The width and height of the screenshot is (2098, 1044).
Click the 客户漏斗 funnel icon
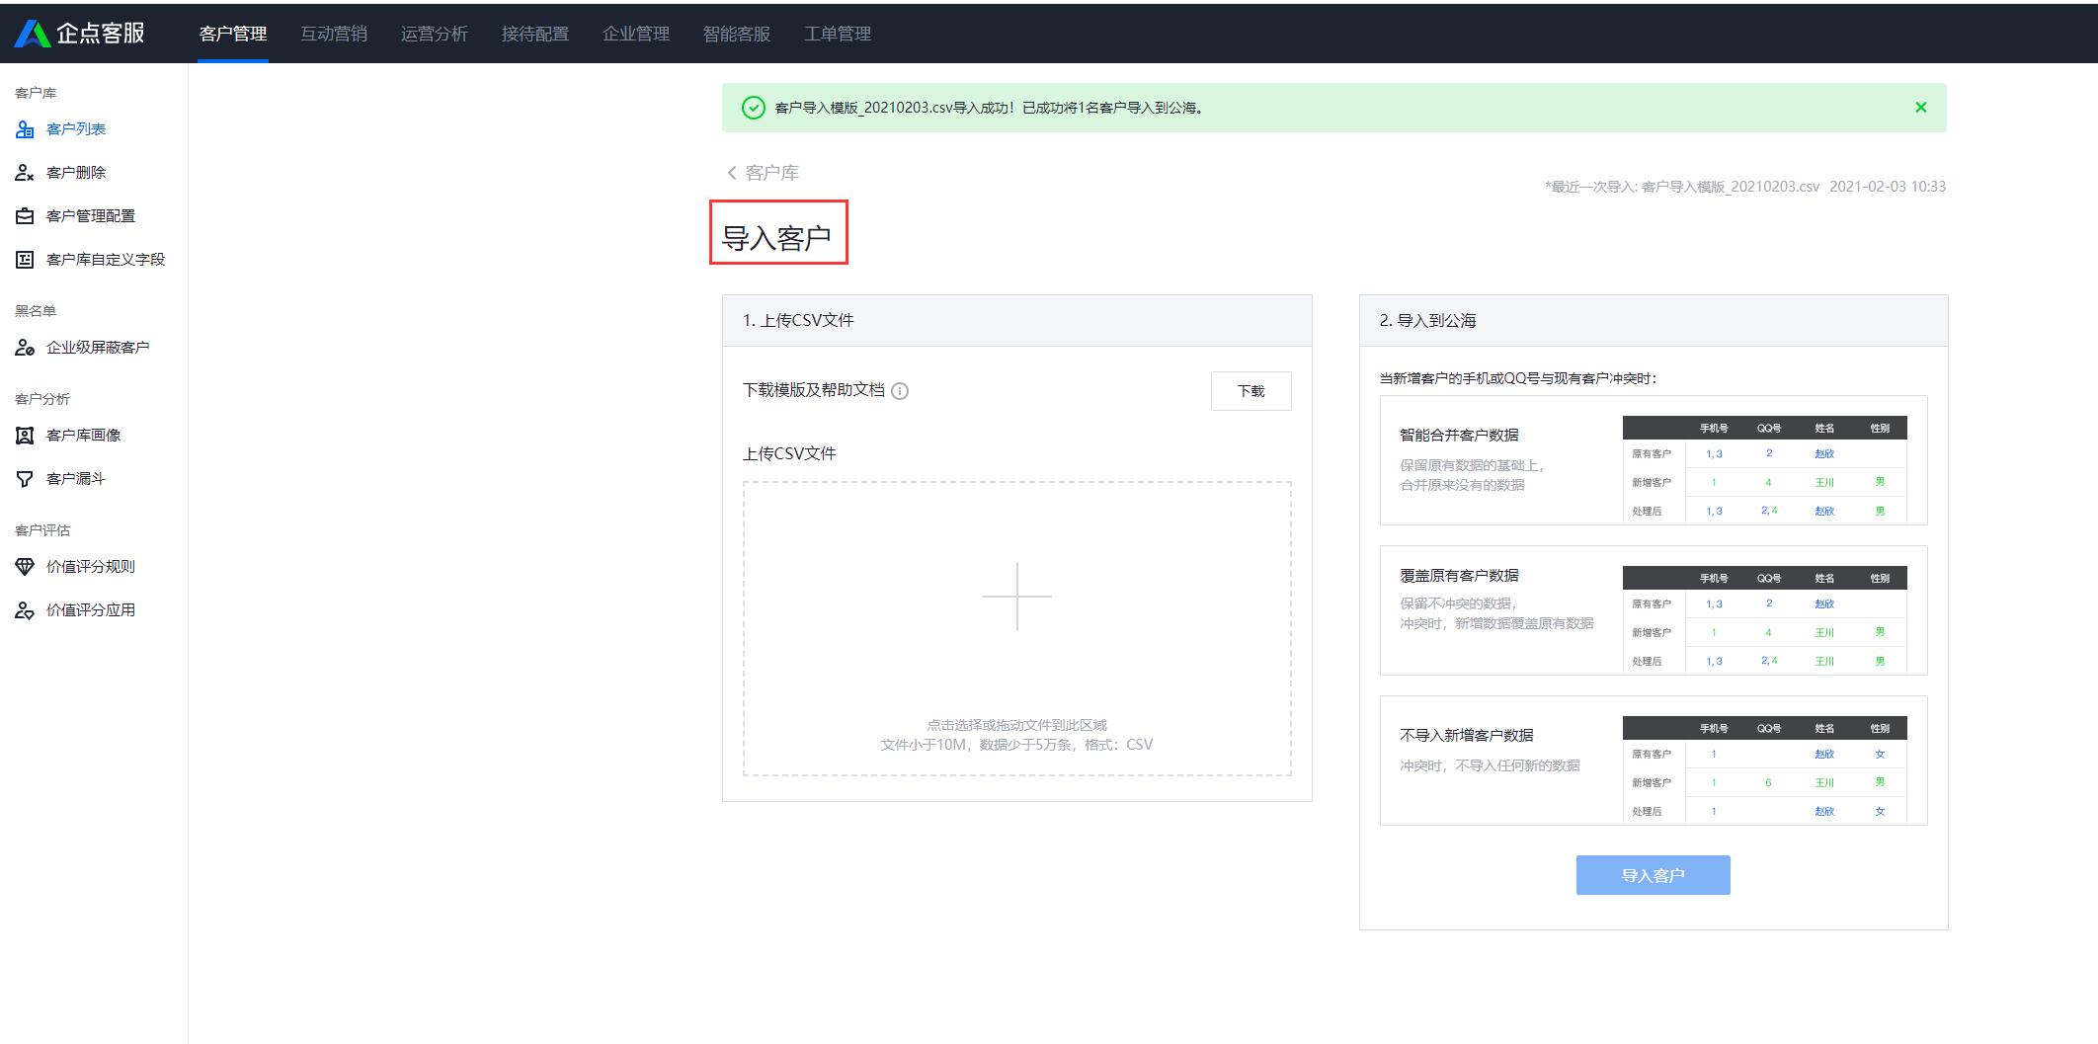pos(25,479)
